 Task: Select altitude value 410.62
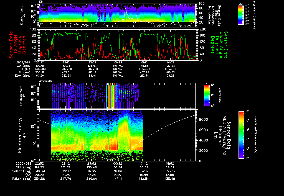click(x=171, y=72)
